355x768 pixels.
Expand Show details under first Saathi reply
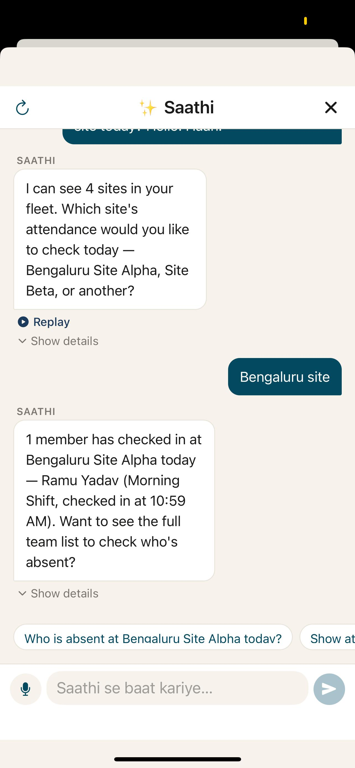click(x=58, y=341)
